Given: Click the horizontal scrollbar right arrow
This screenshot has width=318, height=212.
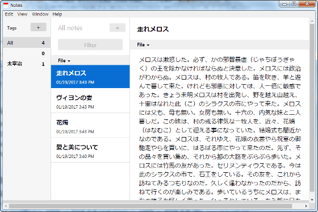Looking at the screenshot, I should pyautogui.click(x=306, y=206).
